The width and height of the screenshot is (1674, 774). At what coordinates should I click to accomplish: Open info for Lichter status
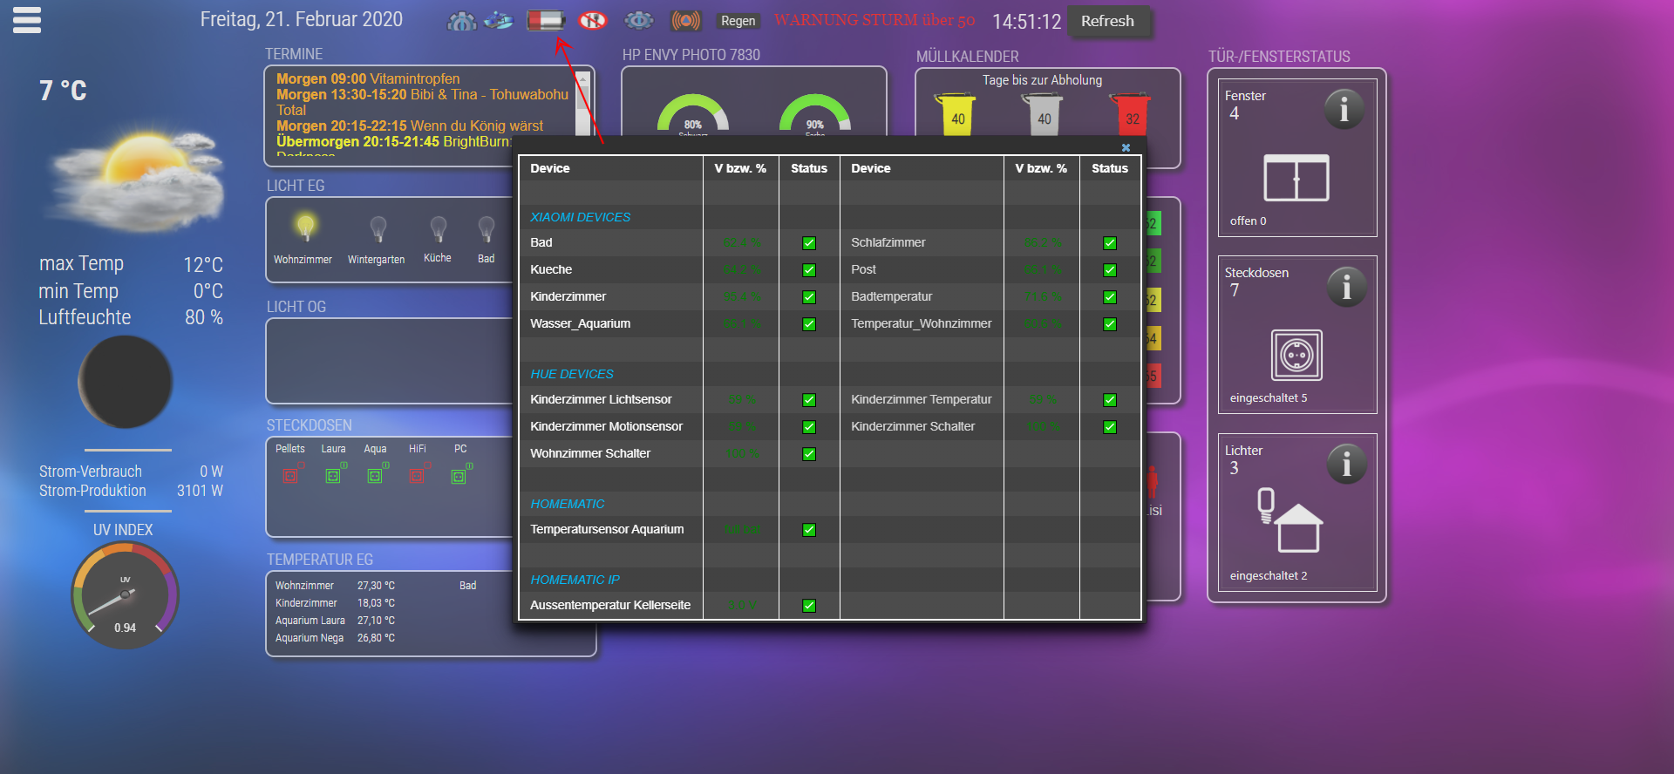tap(1346, 465)
